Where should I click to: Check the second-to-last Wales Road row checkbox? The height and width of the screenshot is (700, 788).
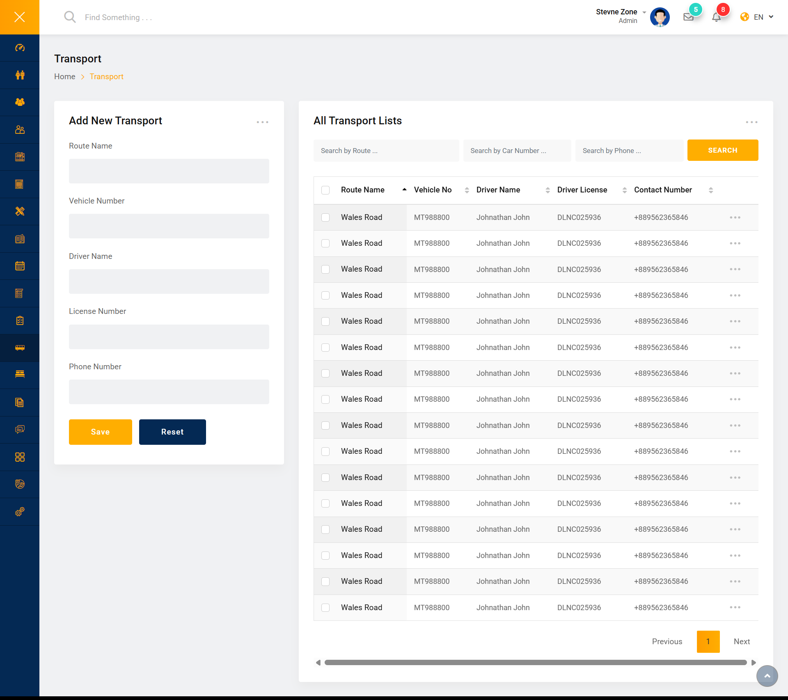[325, 581]
